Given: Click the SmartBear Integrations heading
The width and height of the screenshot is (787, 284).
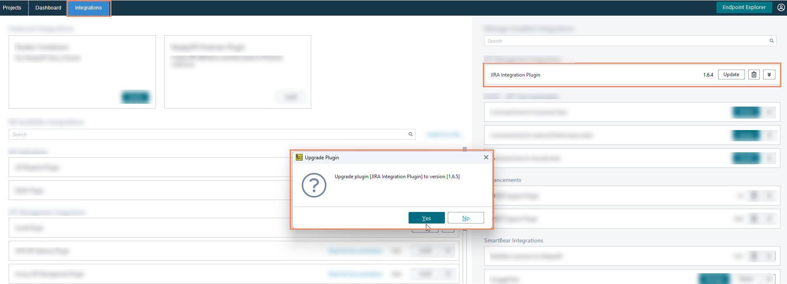Looking at the screenshot, I should [x=513, y=240].
